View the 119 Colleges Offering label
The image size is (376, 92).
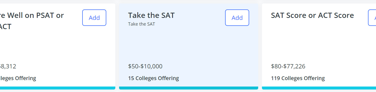pos(298,78)
